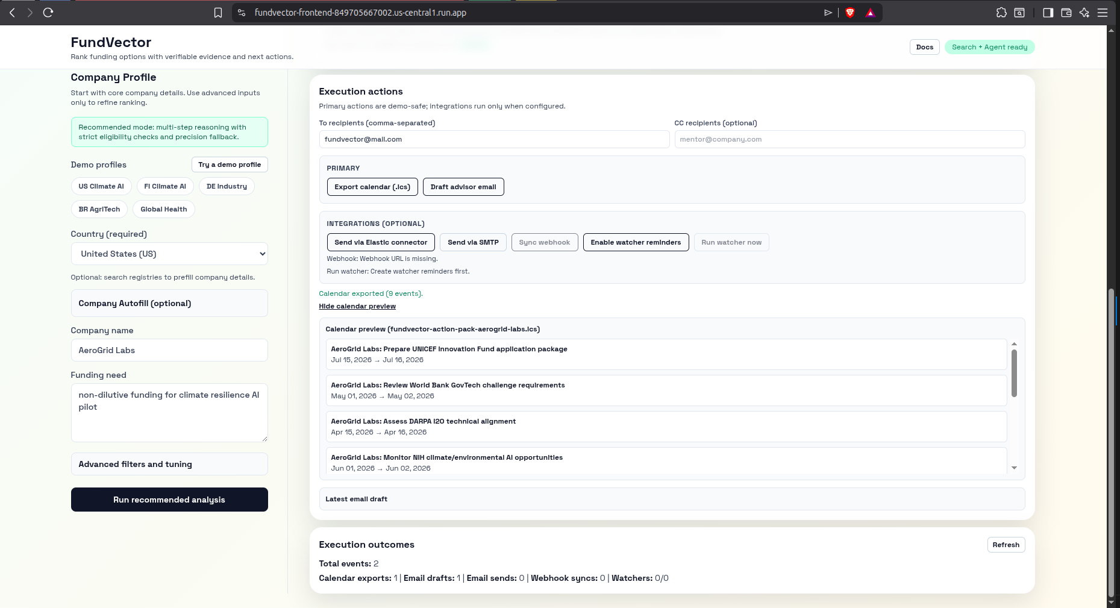Open Brave Rewards triangle icon
The width and height of the screenshot is (1120, 608).
[x=870, y=13]
